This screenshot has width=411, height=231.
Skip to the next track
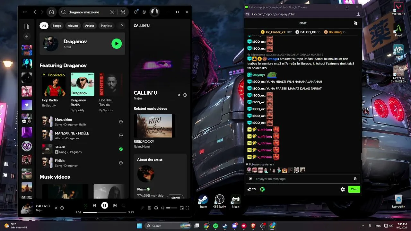tap(115, 205)
